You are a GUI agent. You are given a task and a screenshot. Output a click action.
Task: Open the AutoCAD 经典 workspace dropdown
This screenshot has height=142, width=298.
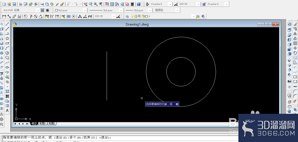(x=21, y=10)
